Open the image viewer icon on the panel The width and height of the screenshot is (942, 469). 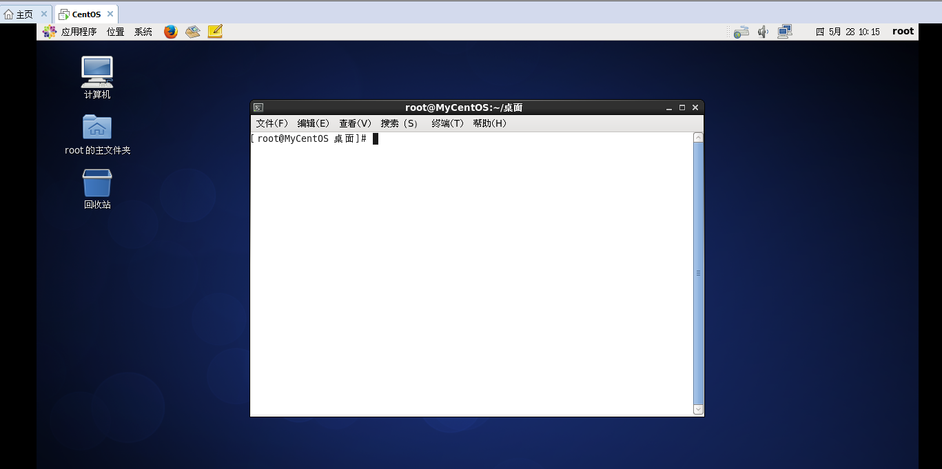point(192,31)
